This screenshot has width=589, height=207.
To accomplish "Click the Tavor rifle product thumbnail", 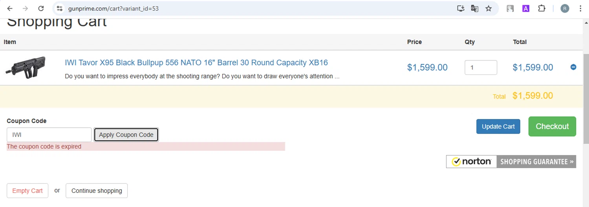I will [26, 67].
